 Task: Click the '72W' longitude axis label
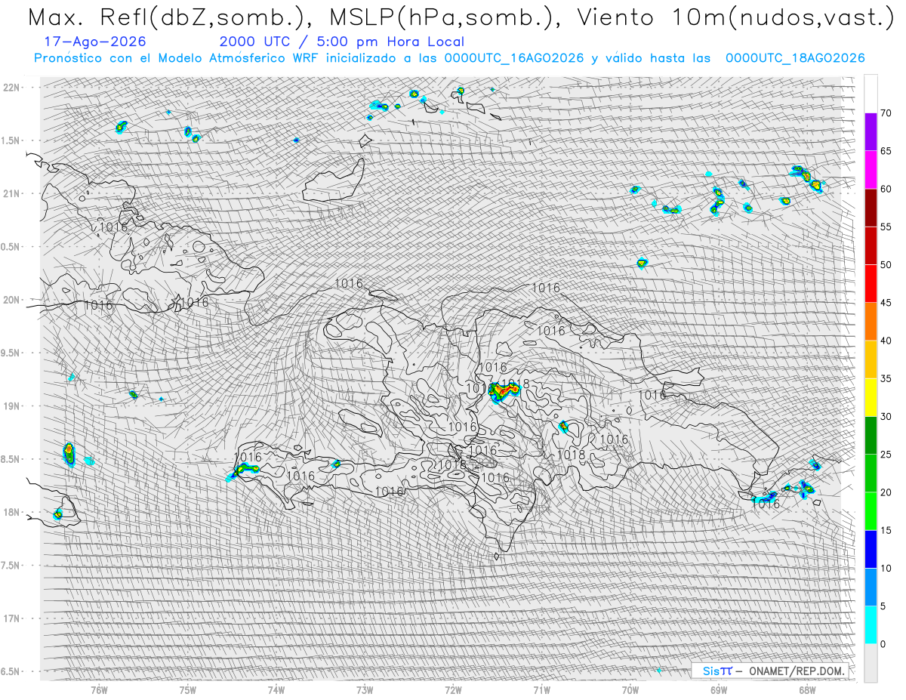coord(453,689)
